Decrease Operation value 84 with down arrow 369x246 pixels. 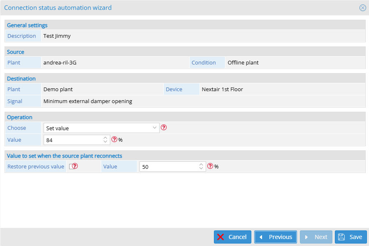tap(105, 141)
